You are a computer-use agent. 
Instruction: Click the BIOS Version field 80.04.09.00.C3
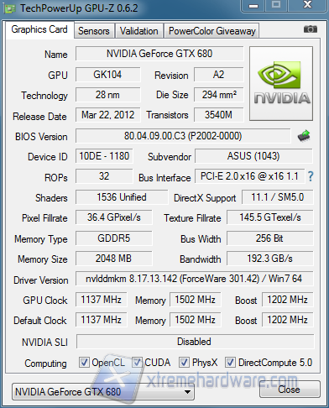(x=183, y=136)
